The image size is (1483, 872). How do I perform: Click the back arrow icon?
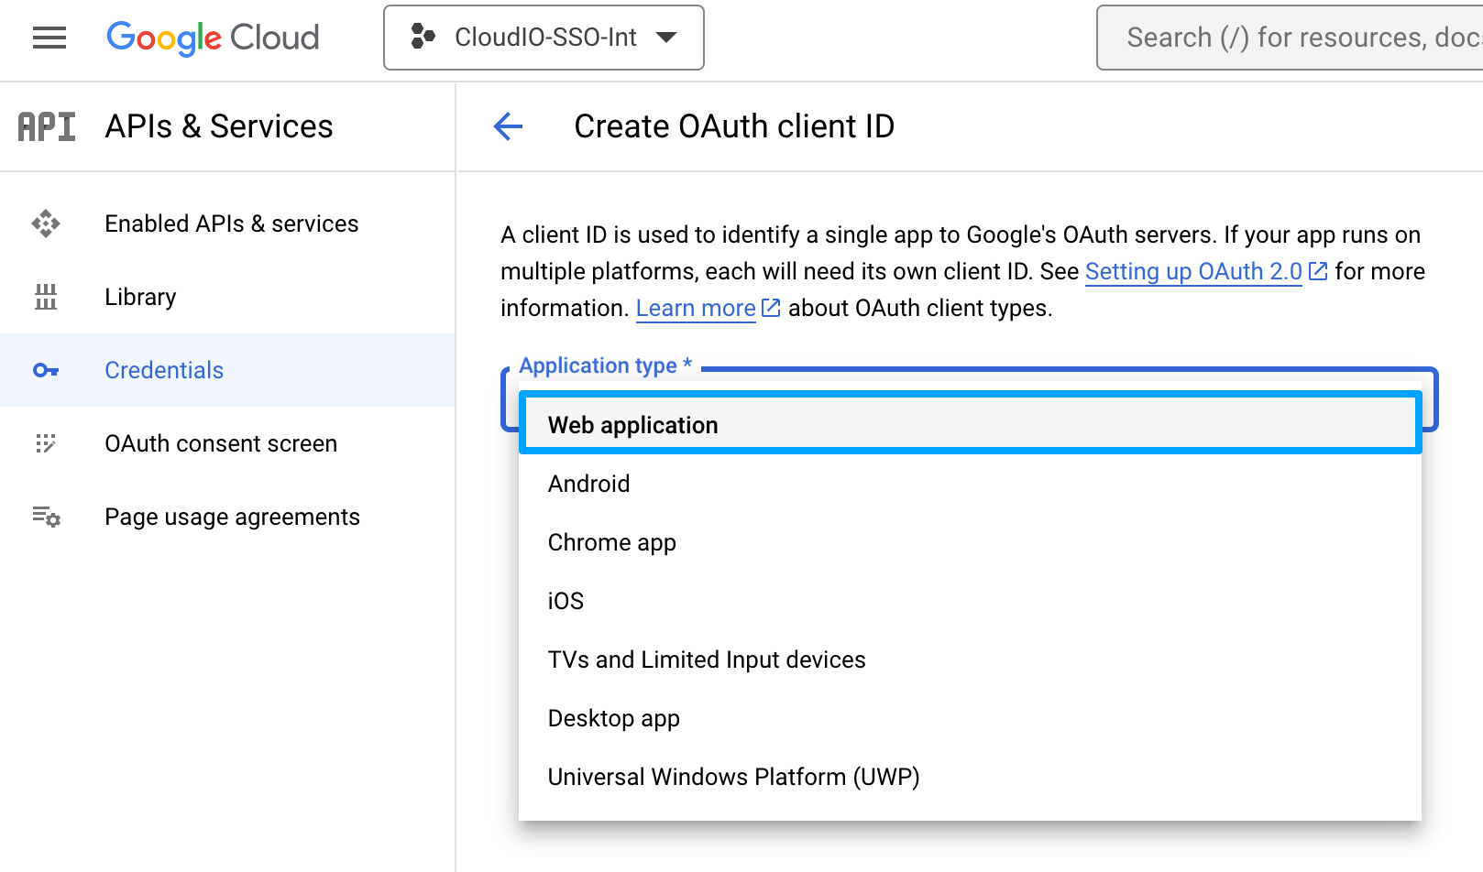tap(508, 126)
